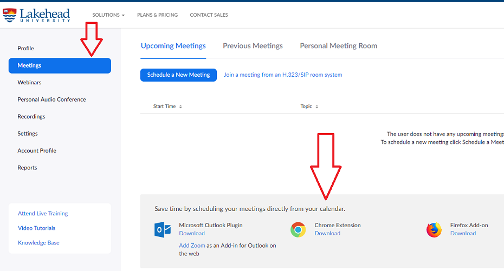Click the Microsoft Outlook icon
This screenshot has height=271, width=504.
click(162, 230)
